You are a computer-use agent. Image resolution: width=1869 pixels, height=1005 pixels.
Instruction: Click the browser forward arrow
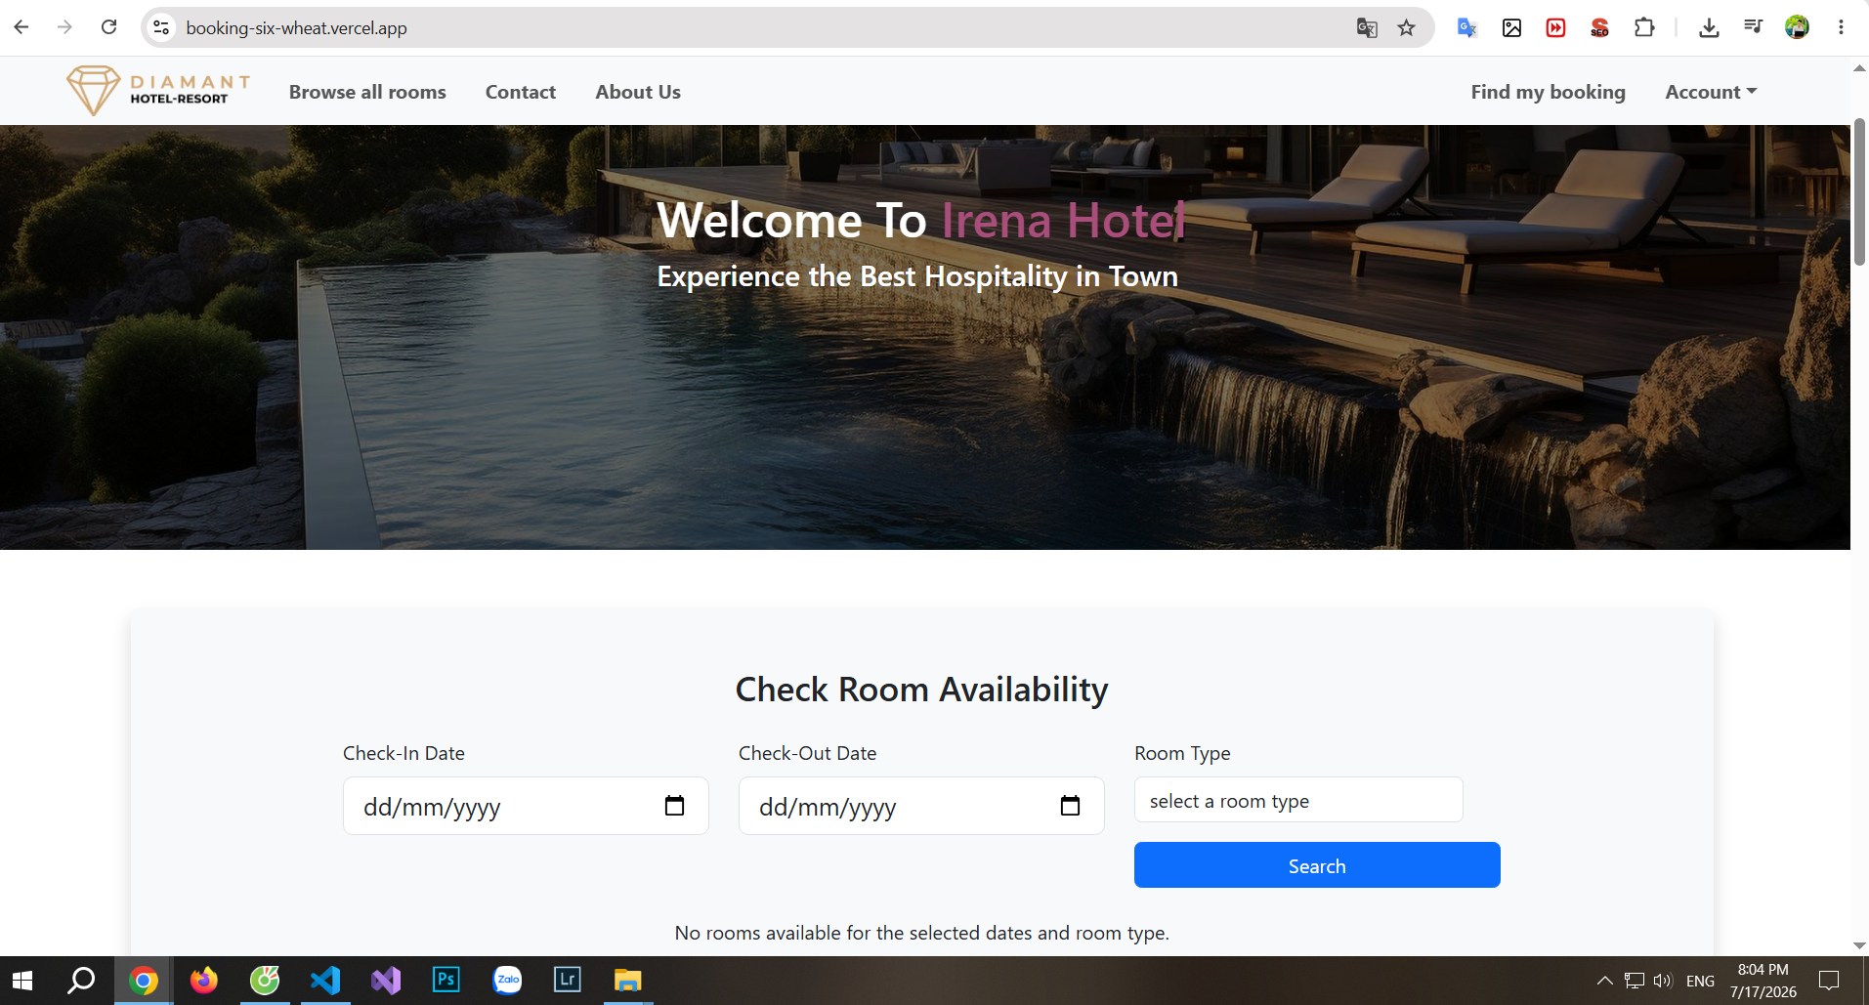64,27
